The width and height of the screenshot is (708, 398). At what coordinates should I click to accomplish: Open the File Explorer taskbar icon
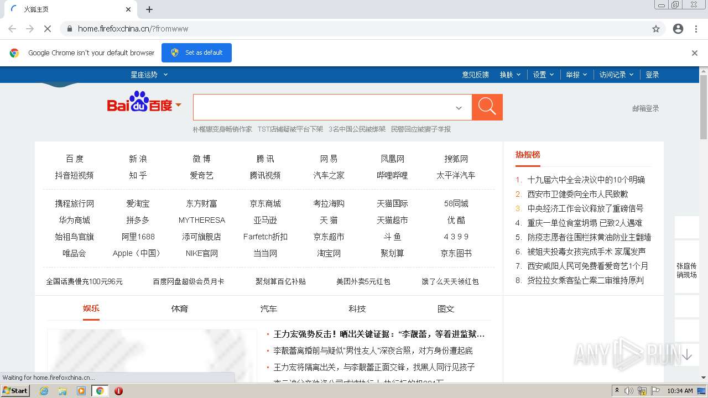click(63, 391)
